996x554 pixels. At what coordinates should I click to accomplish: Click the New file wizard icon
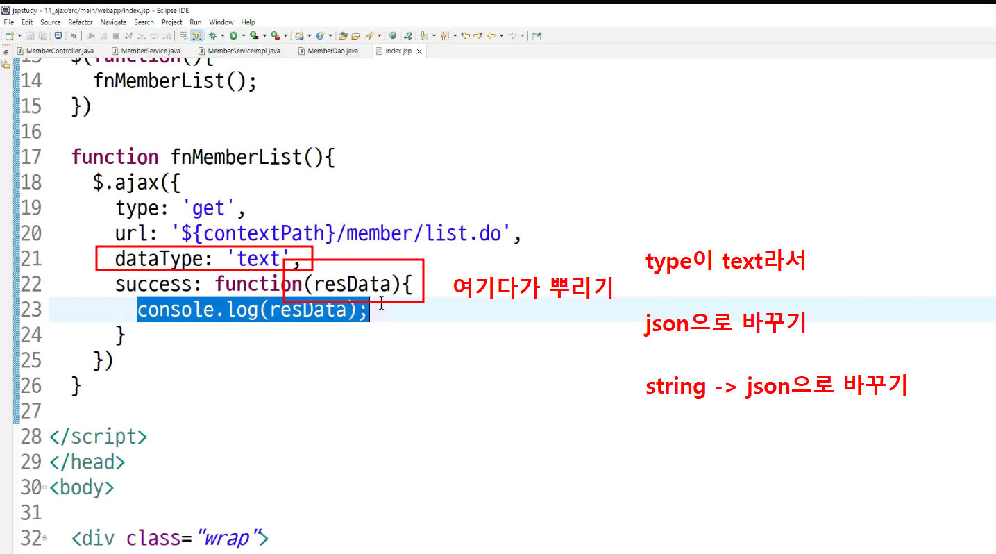pyautogui.click(x=9, y=36)
